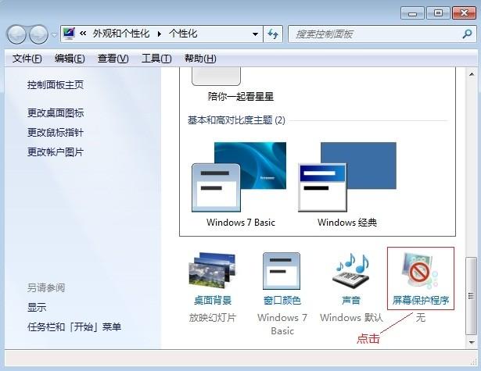Screen dimensions: 481x371
Task: Click the vertical scrollbar thumb
Action: tap(472, 296)
